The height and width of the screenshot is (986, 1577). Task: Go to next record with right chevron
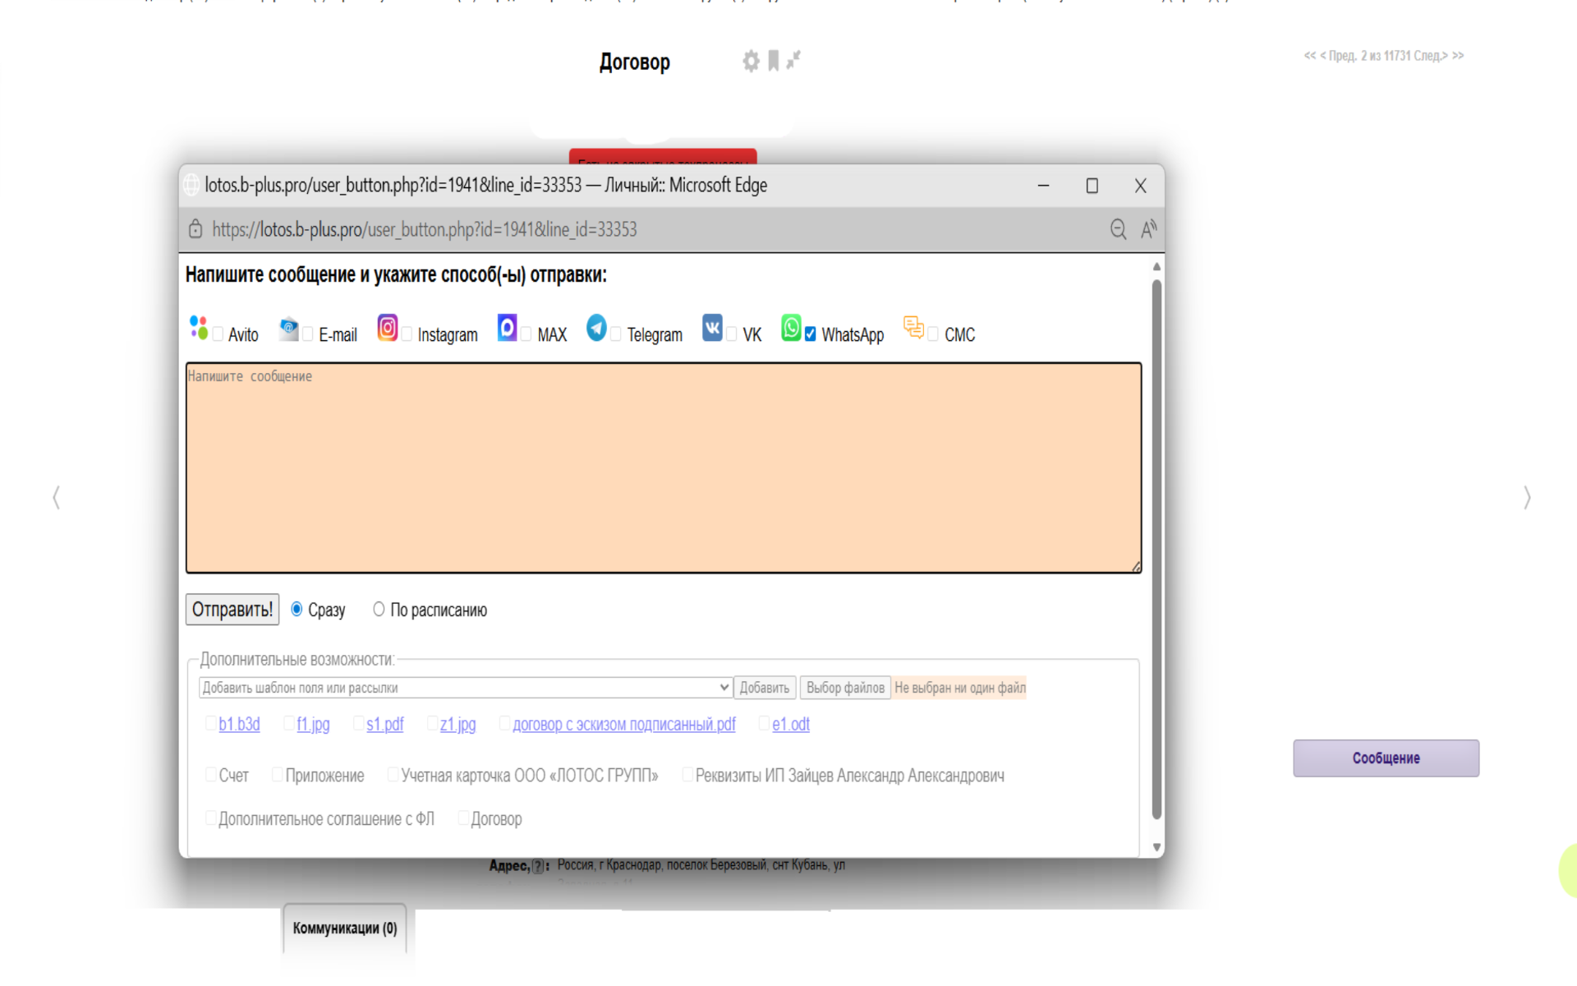pyautogui.click(x=1527, y=498)
